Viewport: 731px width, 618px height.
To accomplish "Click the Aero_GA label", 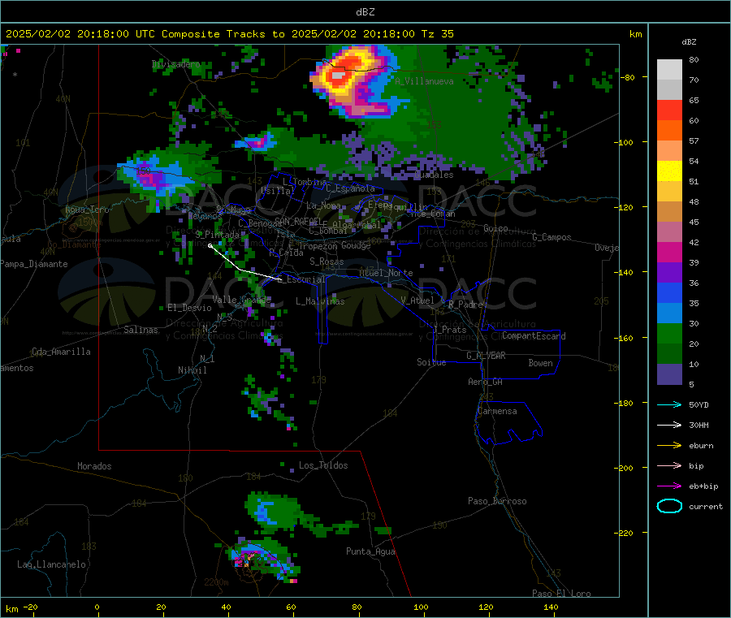I will point(486,382).
